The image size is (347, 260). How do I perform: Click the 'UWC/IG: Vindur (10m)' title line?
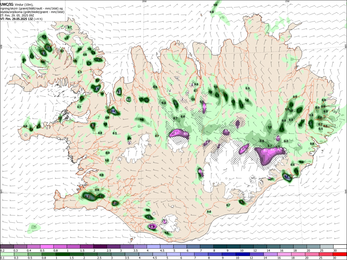pos(17,4)
